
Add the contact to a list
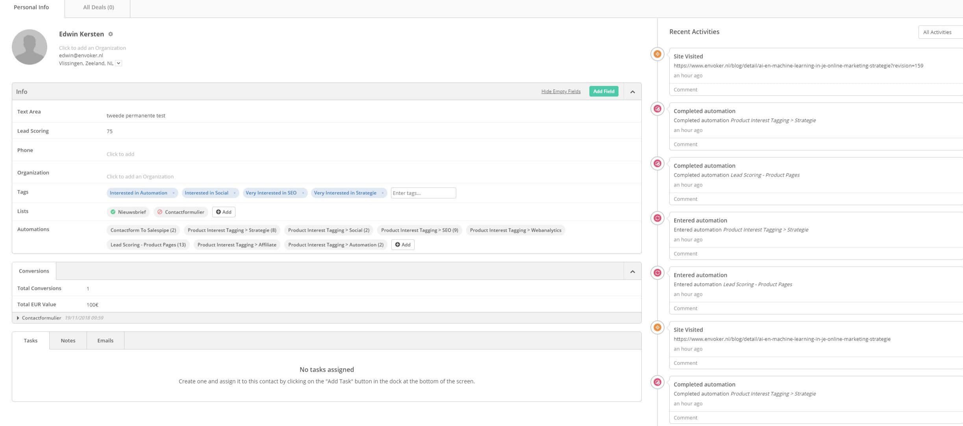(224, 212)
